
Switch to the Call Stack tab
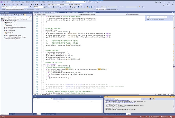[106, 114]
